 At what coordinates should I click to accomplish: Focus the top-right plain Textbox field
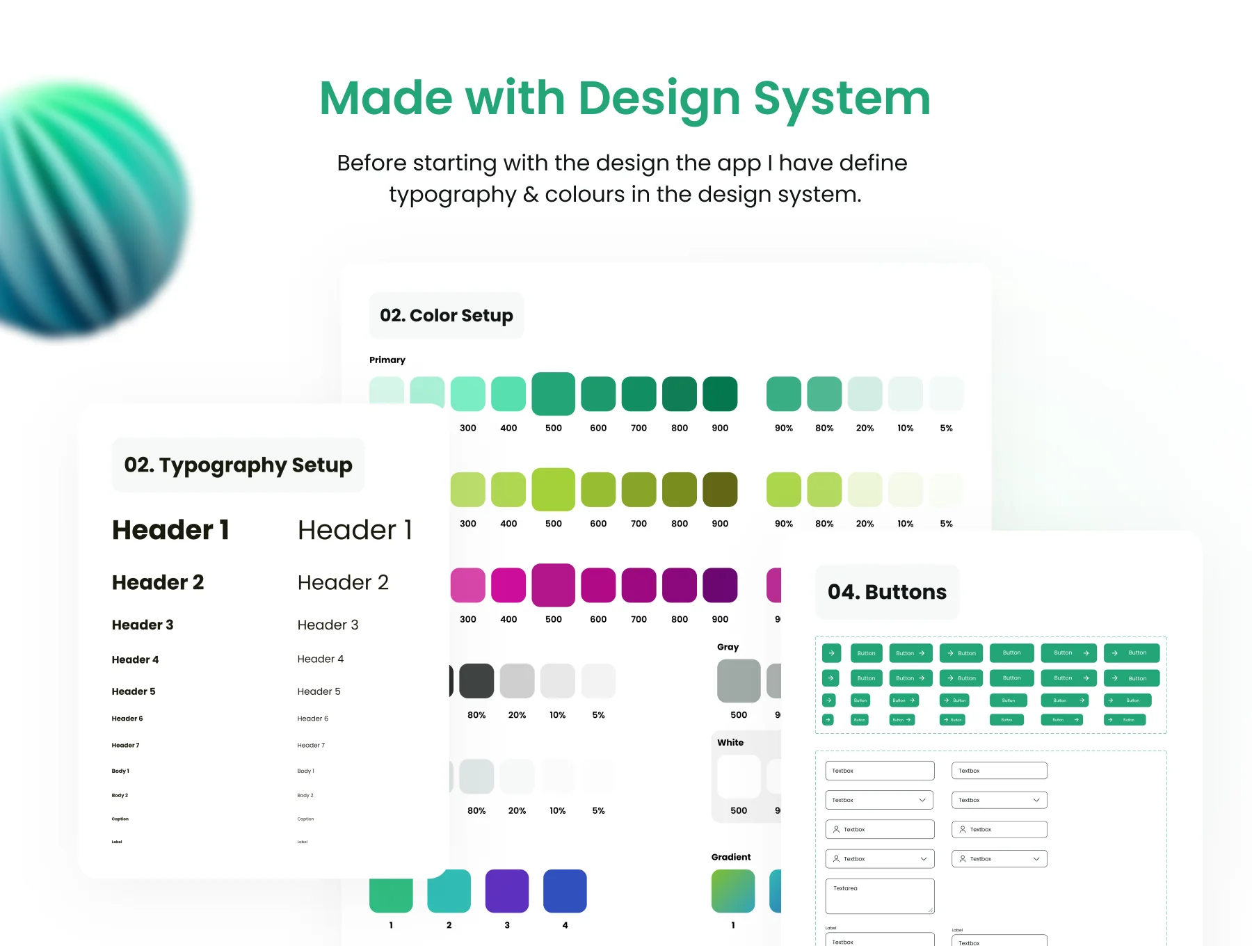1000,771
